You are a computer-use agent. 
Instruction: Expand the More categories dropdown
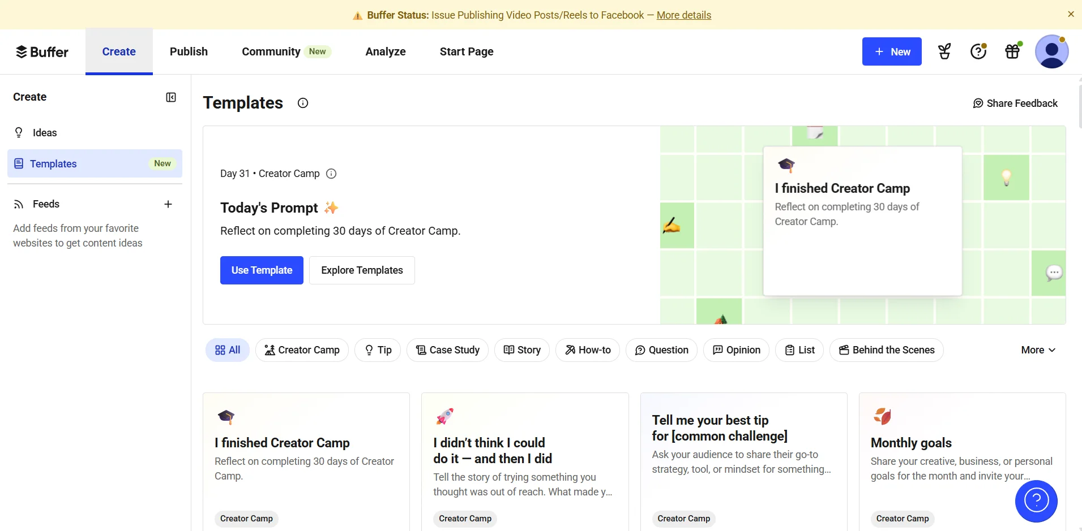click(x=1038, y=350)
